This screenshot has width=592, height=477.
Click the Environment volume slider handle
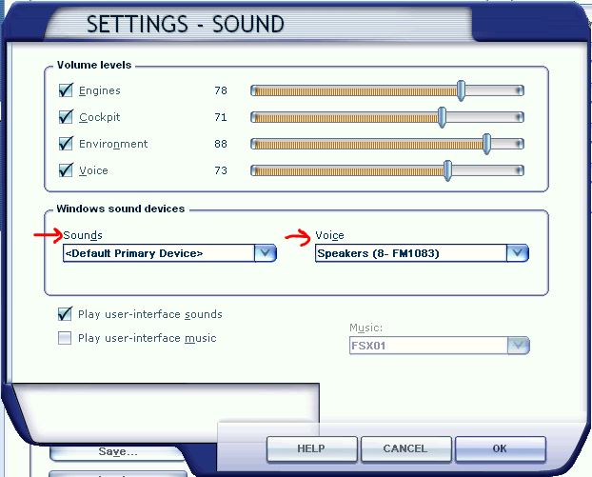(x=487, y=144)
